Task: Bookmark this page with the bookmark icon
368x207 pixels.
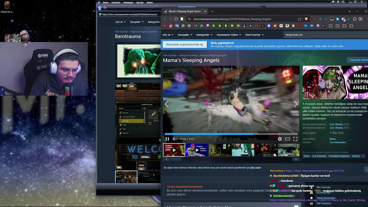Action: (182, 19)
